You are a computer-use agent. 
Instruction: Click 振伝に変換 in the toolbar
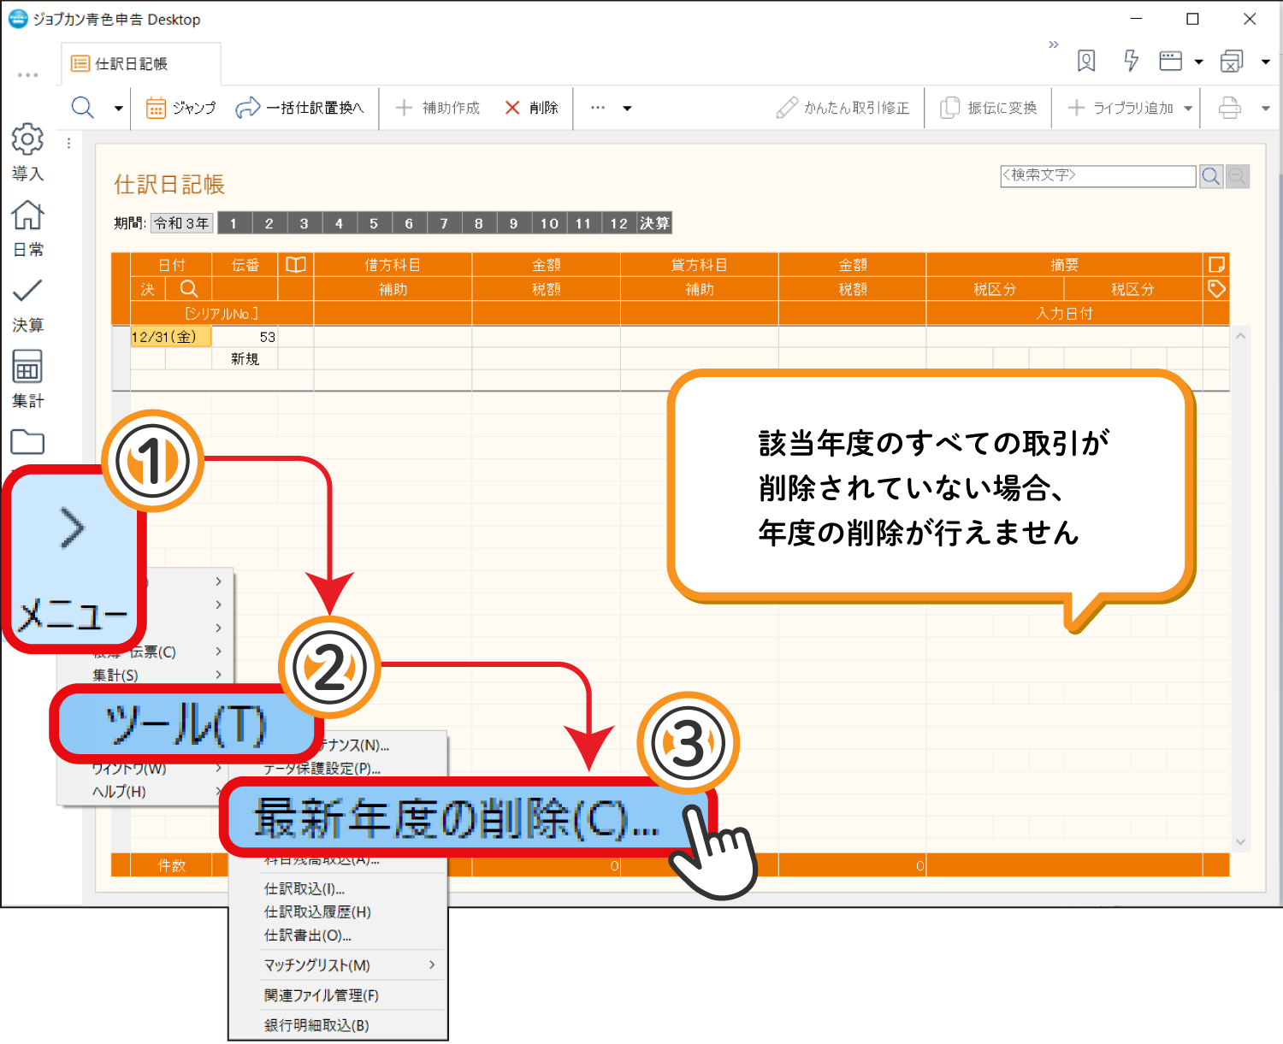click(x=988, y=108)
